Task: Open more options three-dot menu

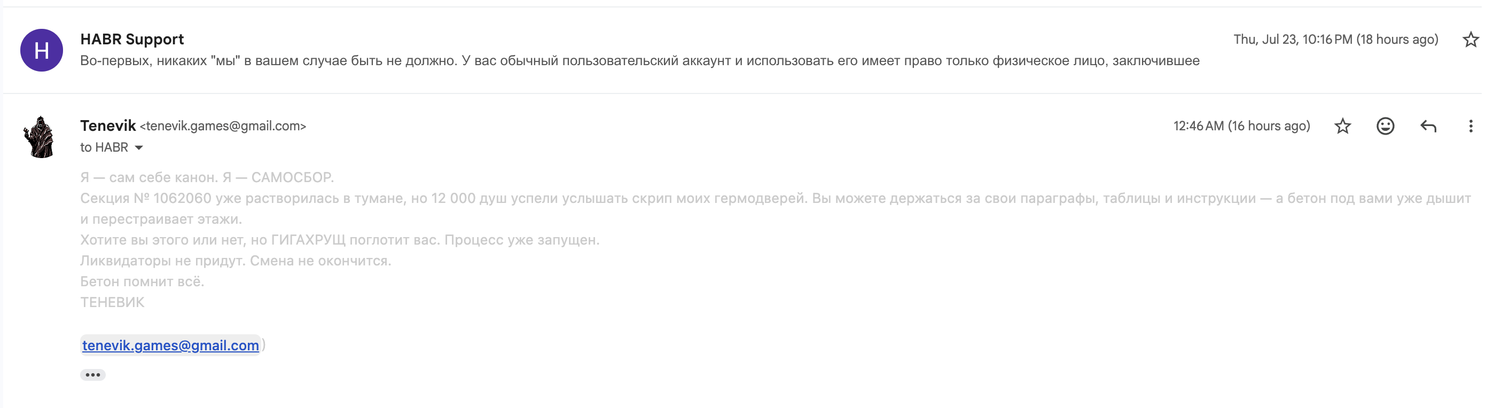Action: [1471, 126]
